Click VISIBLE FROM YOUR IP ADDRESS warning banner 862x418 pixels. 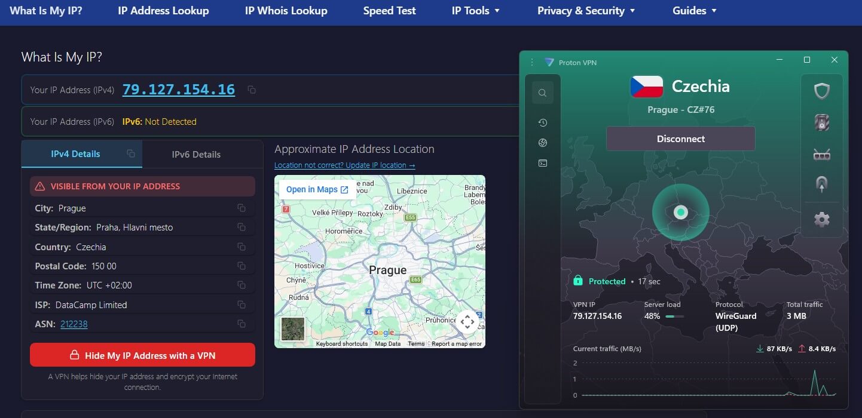click(142, 186)
